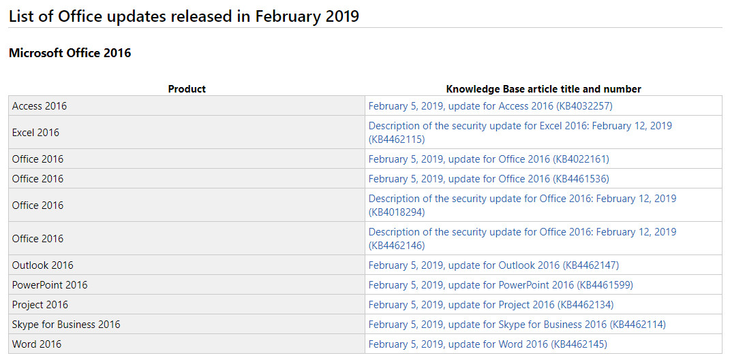Select the Skype for Business 2016 cell
Screen dimensions: 730x362
coord(187,324)
